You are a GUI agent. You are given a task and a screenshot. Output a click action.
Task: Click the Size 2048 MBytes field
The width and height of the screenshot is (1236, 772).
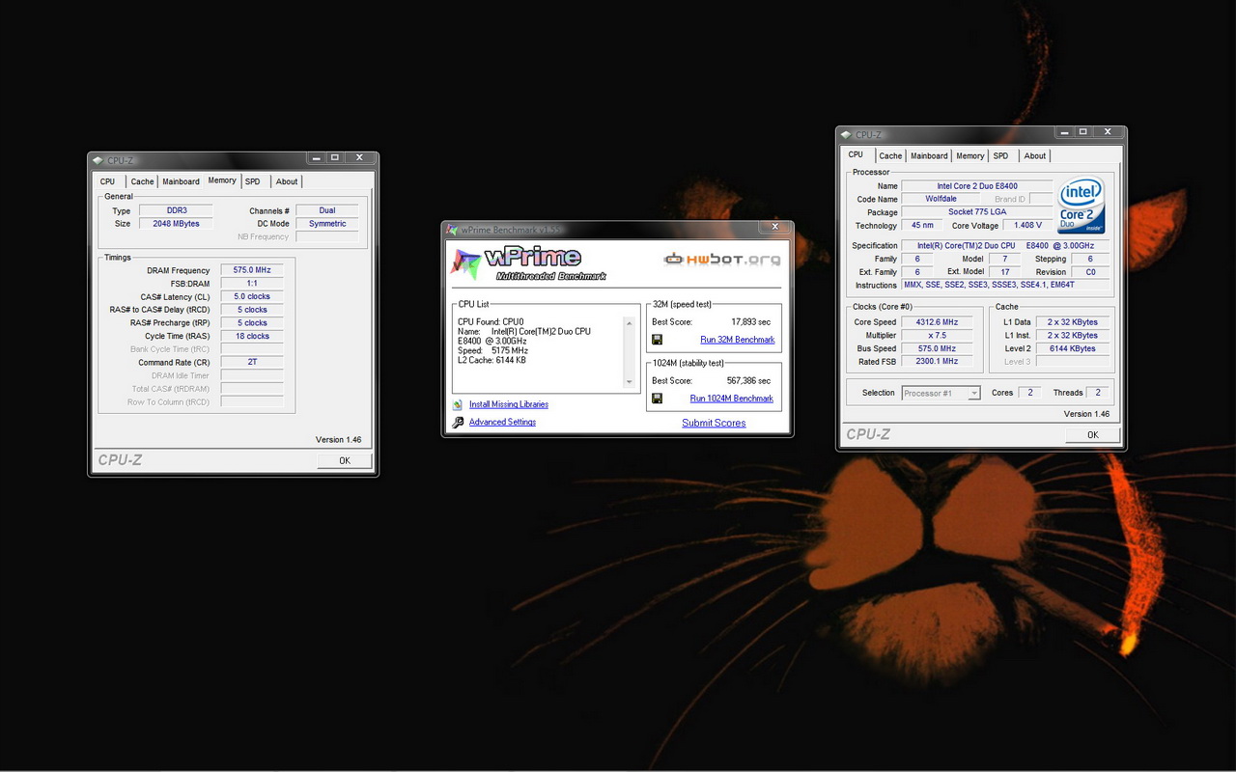(176, 223)
